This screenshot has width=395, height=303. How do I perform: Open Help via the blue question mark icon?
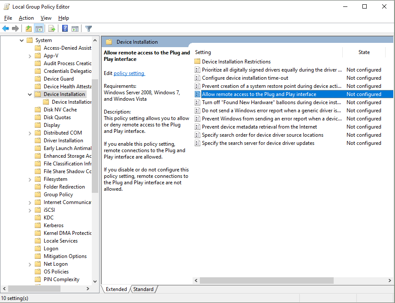(x=65, y=29)
